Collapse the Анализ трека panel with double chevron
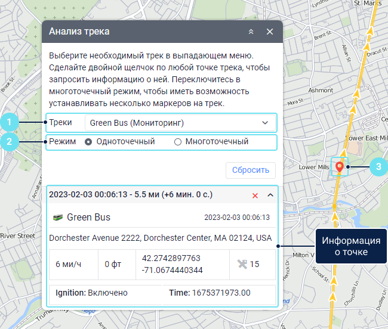Image resolution: width=388 pixels, height=329 pixels. [251, 32]
